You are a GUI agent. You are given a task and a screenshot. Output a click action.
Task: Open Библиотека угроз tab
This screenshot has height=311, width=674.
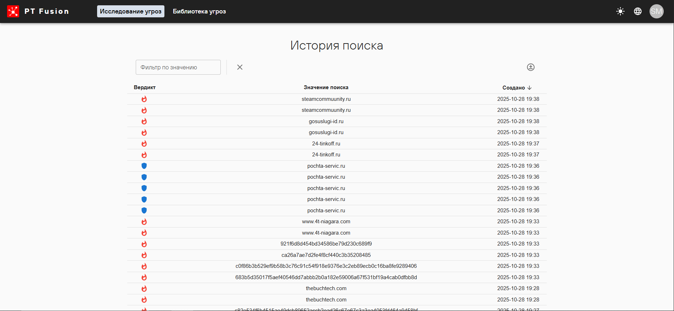click(x=199, y=11)
